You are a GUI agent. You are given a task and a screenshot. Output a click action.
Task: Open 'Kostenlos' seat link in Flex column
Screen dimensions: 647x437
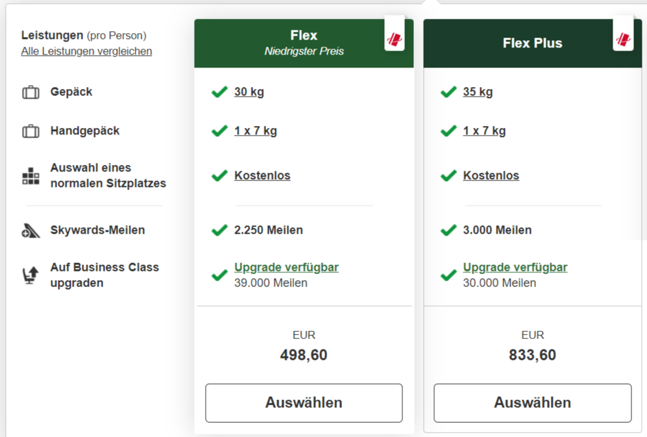click(262, 176)
